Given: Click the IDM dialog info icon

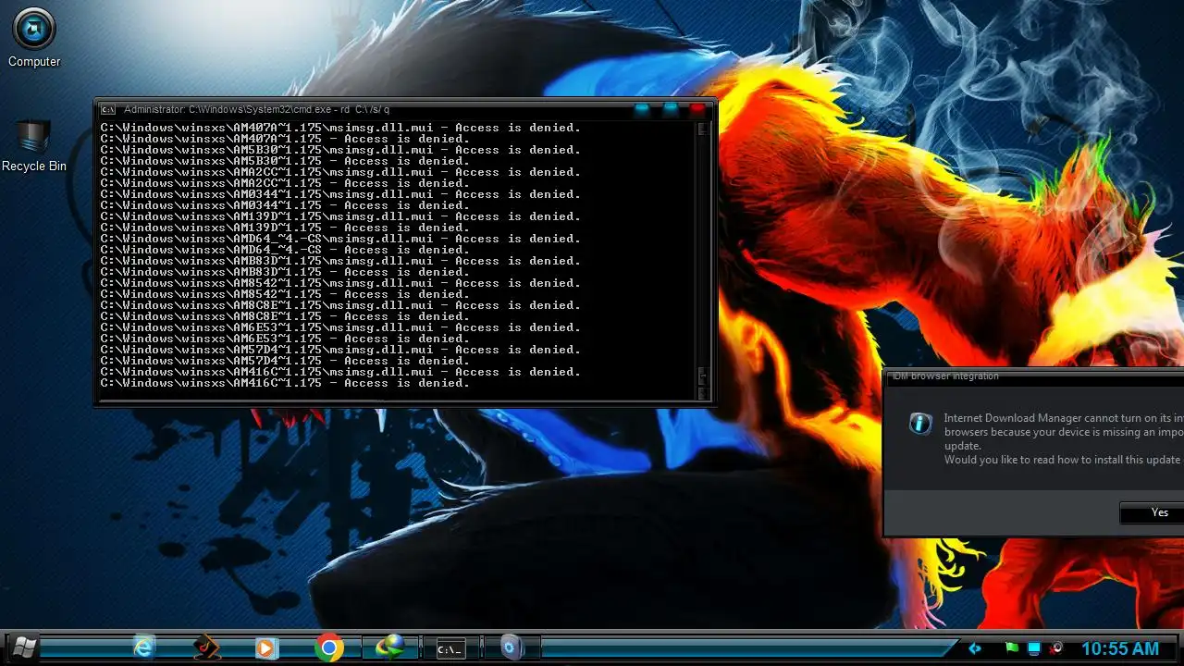Looking at the screenshot, I should (919, 424).
